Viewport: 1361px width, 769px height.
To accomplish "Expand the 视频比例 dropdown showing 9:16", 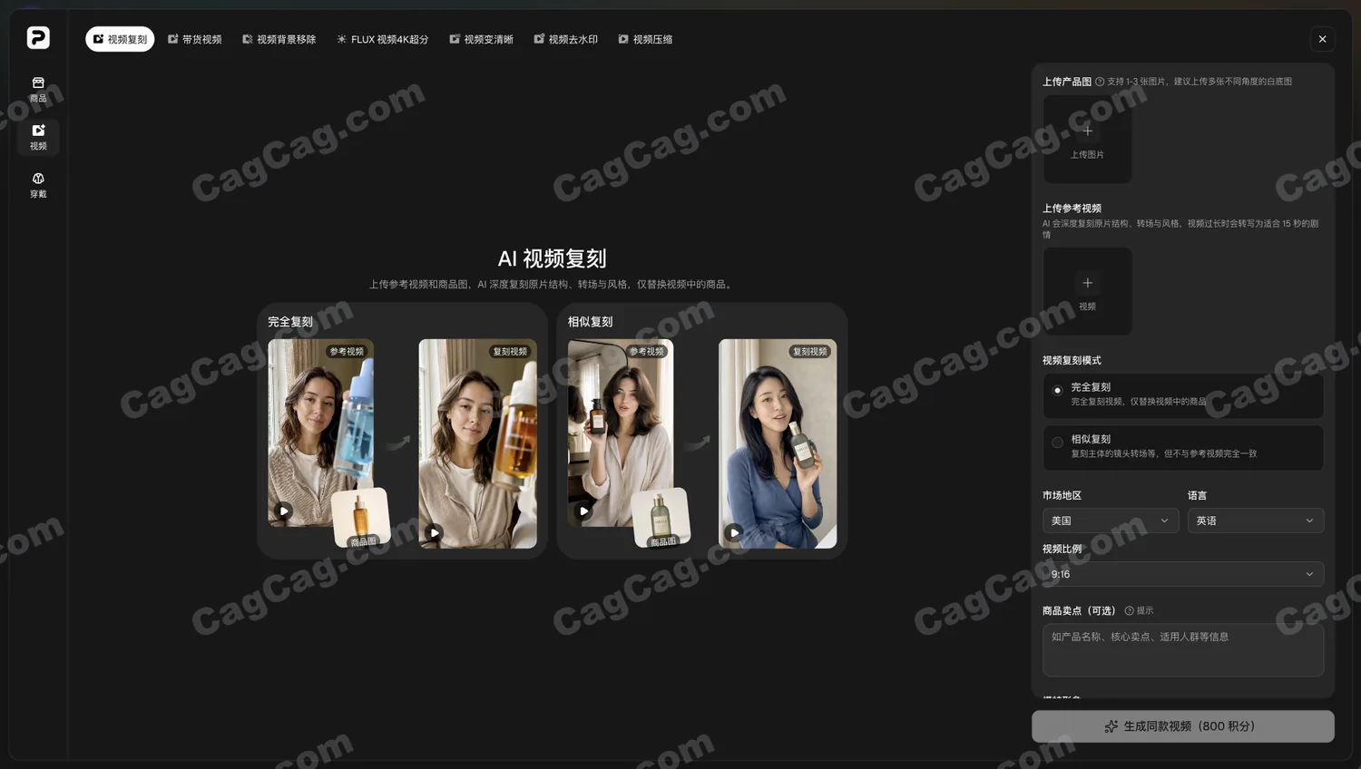I will tap(1182, 574).
